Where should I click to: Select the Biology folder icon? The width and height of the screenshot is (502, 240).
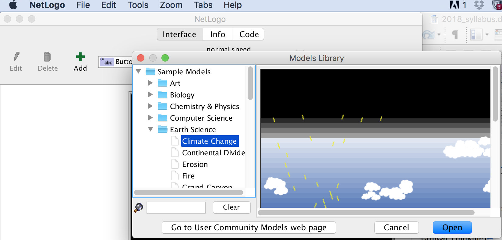(163, 95)
